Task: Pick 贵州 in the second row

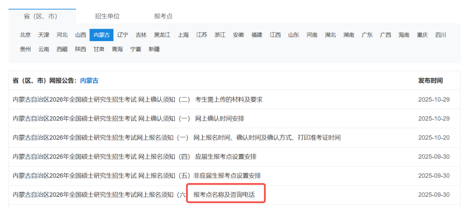Action: [25, 49]
